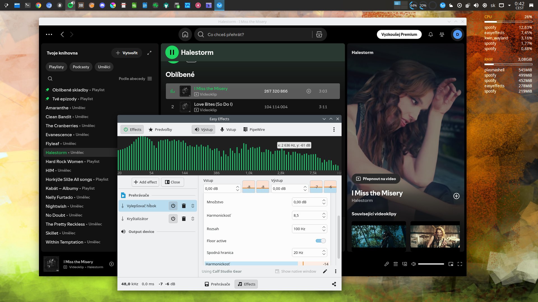538x302 pixels.
Task: Open Predvoľby presets
Action: (x=160, y=129)
